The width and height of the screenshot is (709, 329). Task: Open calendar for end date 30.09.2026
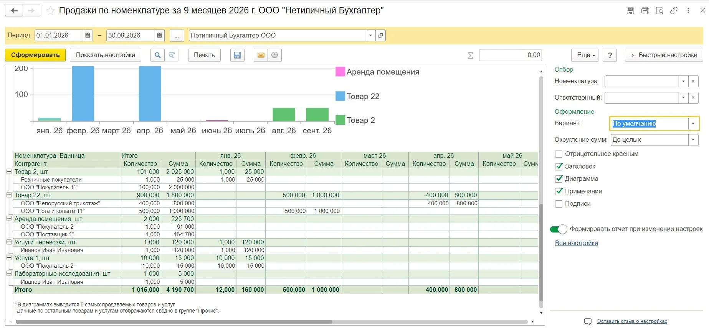click(x=159, y=35)
